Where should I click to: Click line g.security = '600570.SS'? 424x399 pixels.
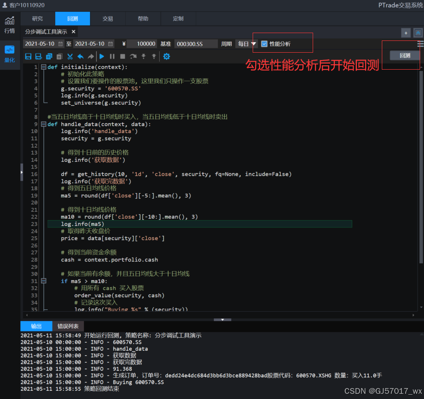click(101, 88)
